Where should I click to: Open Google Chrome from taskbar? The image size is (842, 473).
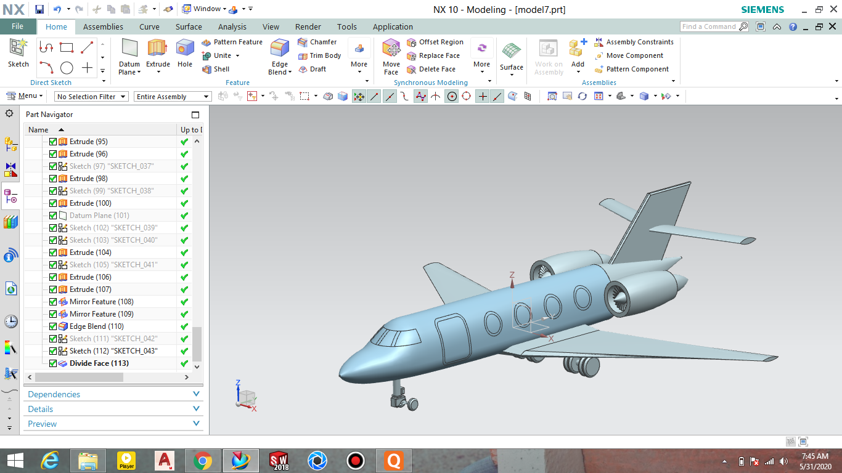(x=203, y=461)
